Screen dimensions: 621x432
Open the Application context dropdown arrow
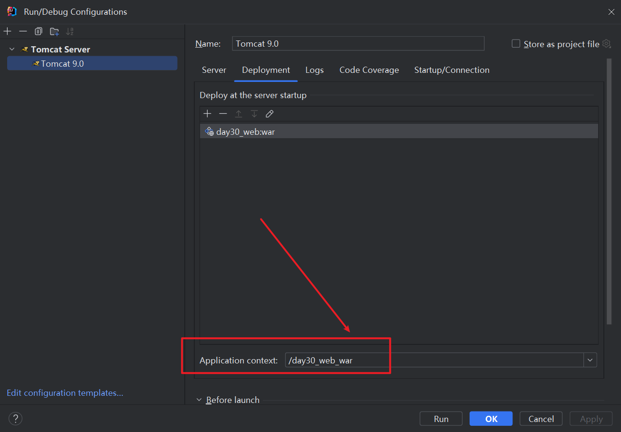click(x=590, y=360)
